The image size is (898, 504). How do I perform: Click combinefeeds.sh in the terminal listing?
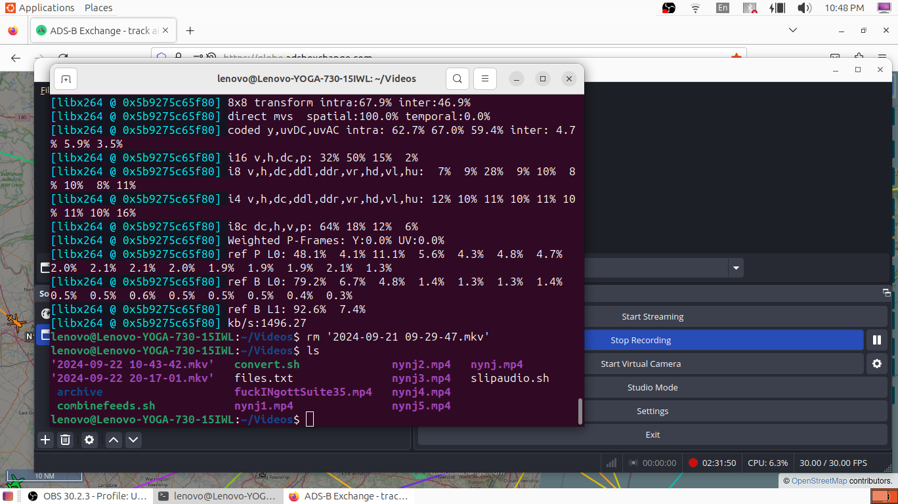tap(106, 406)
